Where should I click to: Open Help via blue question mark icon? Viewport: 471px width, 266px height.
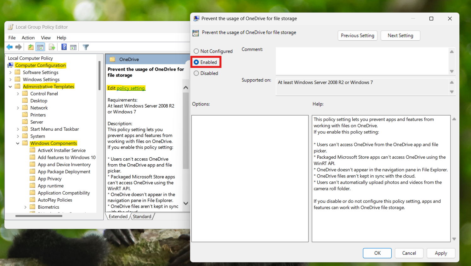coord(64,47)
